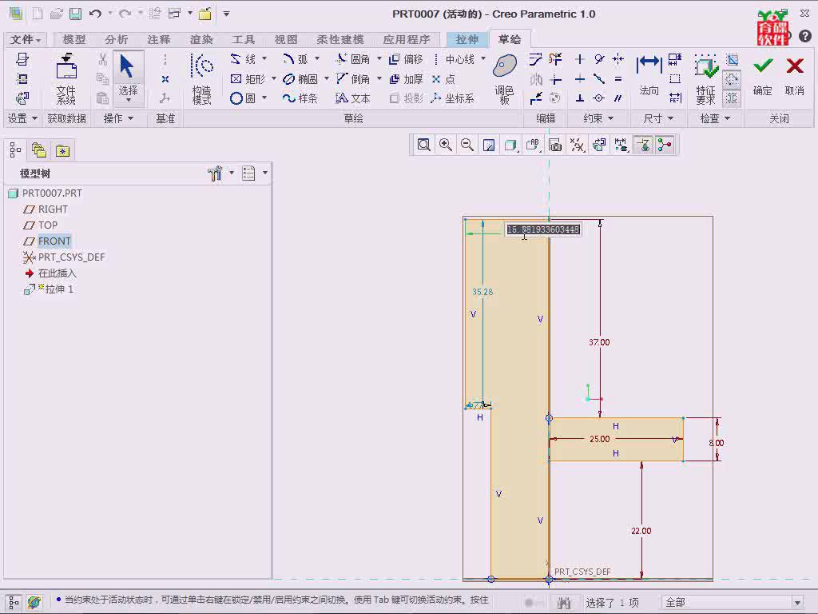Expand the Line (线) tool dropdown arrow

tap(264, 58)
